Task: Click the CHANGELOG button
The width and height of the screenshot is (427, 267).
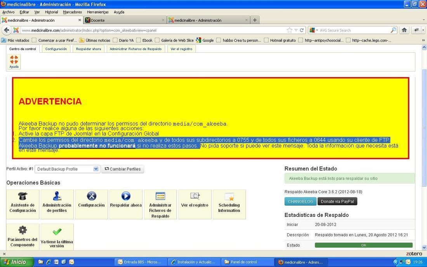Action: coord(300,201)
